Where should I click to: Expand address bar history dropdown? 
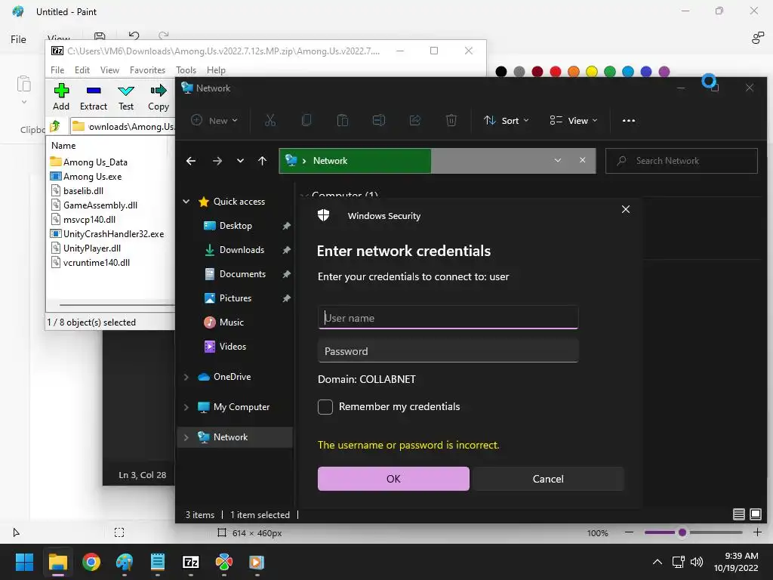558,160
